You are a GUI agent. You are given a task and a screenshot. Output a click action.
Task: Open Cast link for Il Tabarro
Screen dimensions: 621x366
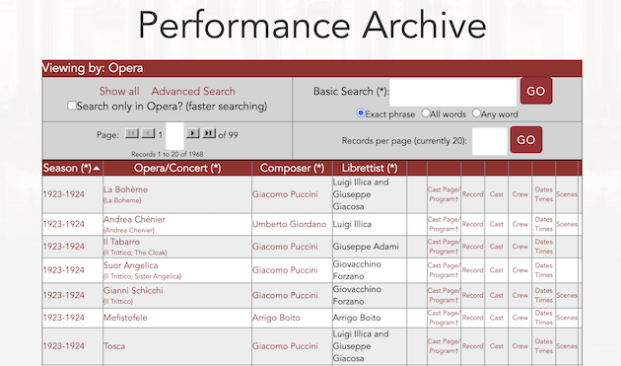click(x=496, y=247)
